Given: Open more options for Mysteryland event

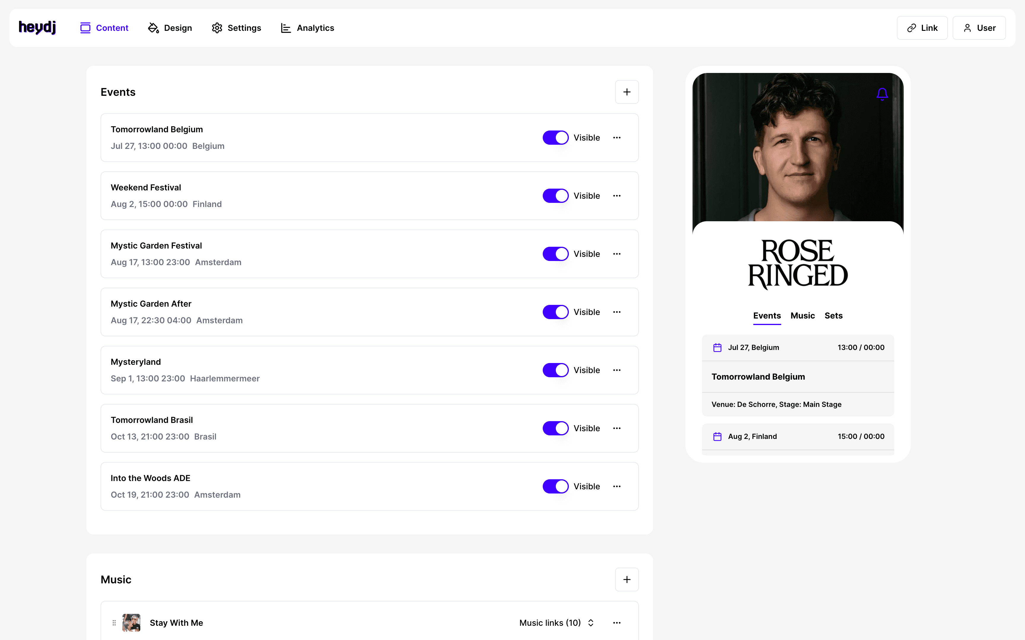Looking at the screenshot, I should pos(617,370).
